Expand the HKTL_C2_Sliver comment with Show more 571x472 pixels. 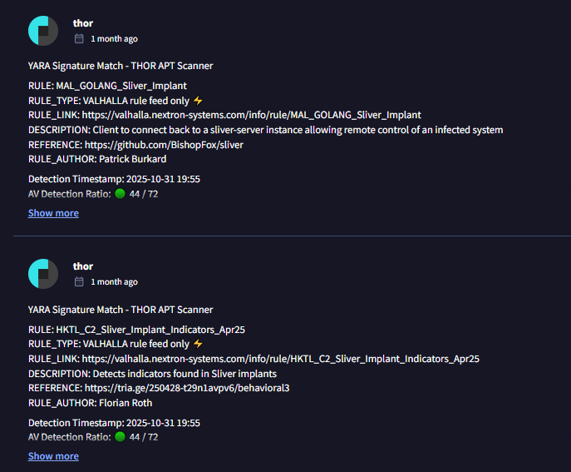coord(53,456)
